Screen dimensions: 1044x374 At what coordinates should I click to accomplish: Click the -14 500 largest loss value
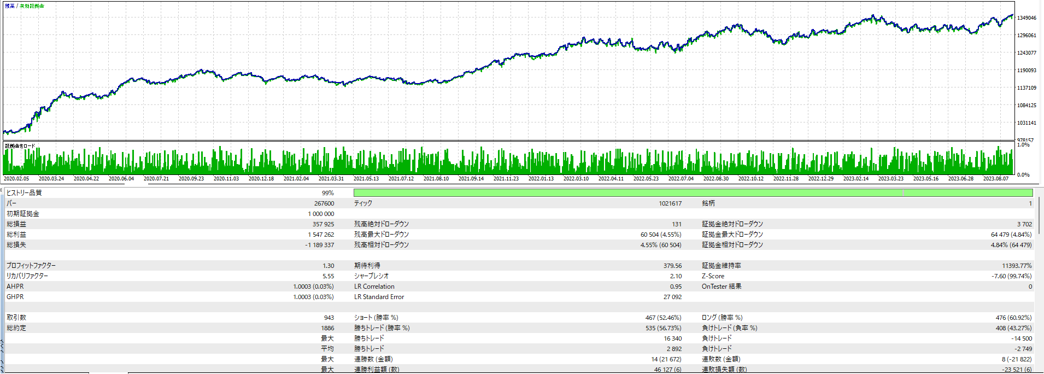pos(1022,338)
